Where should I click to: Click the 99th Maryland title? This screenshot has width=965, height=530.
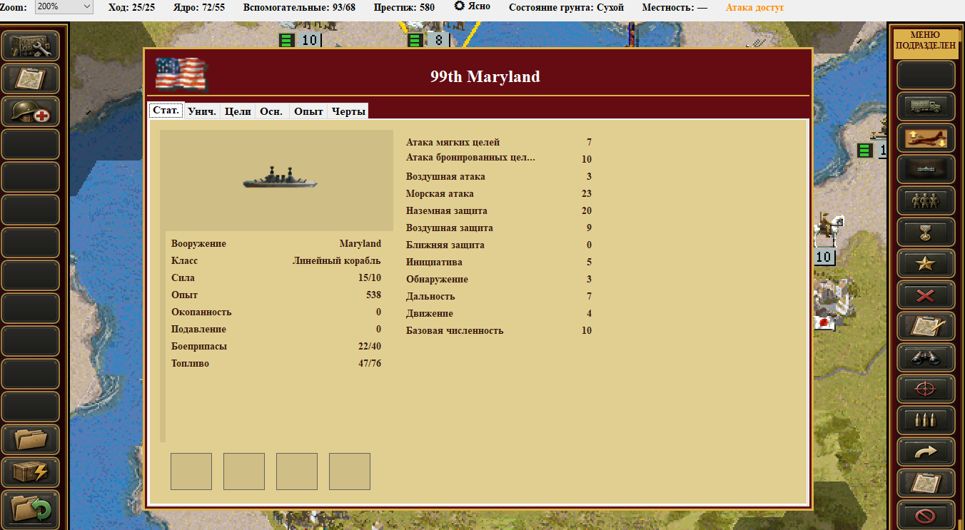tap(485, 76)
